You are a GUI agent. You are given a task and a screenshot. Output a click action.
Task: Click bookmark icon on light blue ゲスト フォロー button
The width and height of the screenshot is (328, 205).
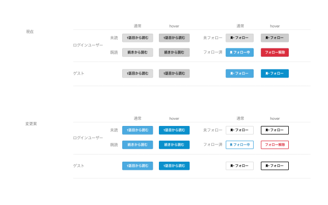tap(232, 73)
